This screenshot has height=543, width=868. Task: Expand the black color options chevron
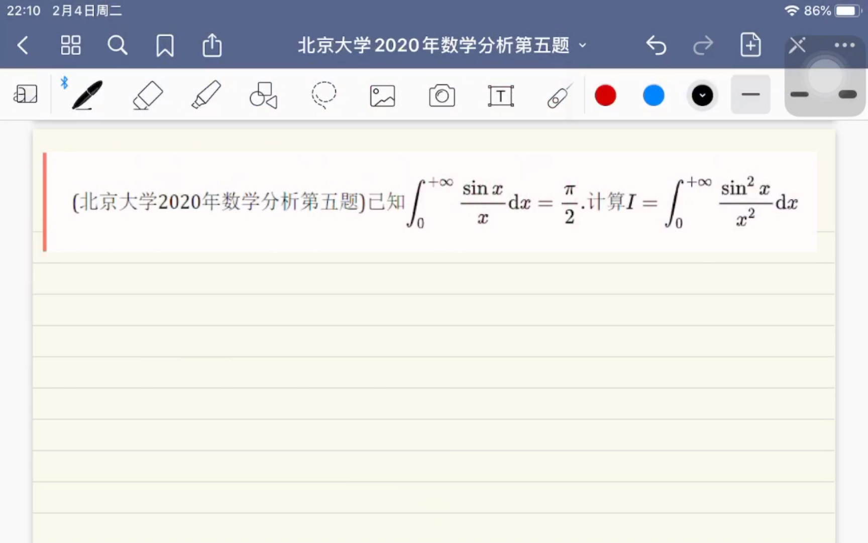coord(702,95)
